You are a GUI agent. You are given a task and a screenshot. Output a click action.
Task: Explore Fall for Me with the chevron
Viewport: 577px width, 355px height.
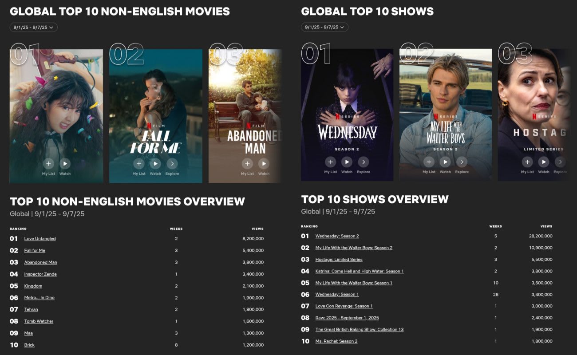point(172,163)
